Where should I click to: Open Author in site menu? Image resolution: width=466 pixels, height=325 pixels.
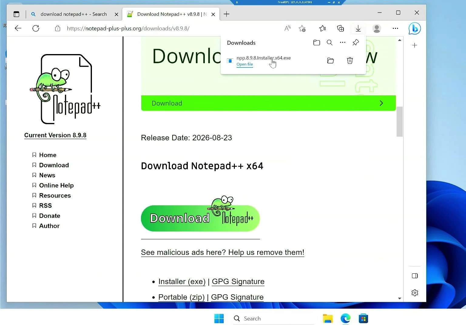tap(49, 226)
